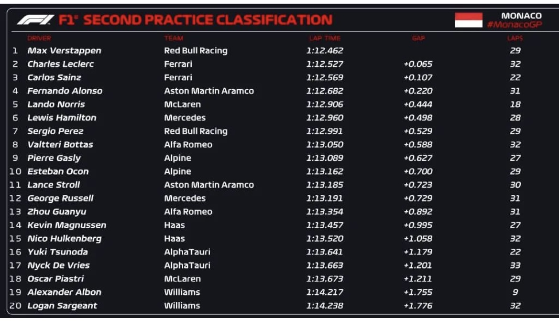Click the F1 logo in header
Screen dimensions: 559x328
coord(35,20)
